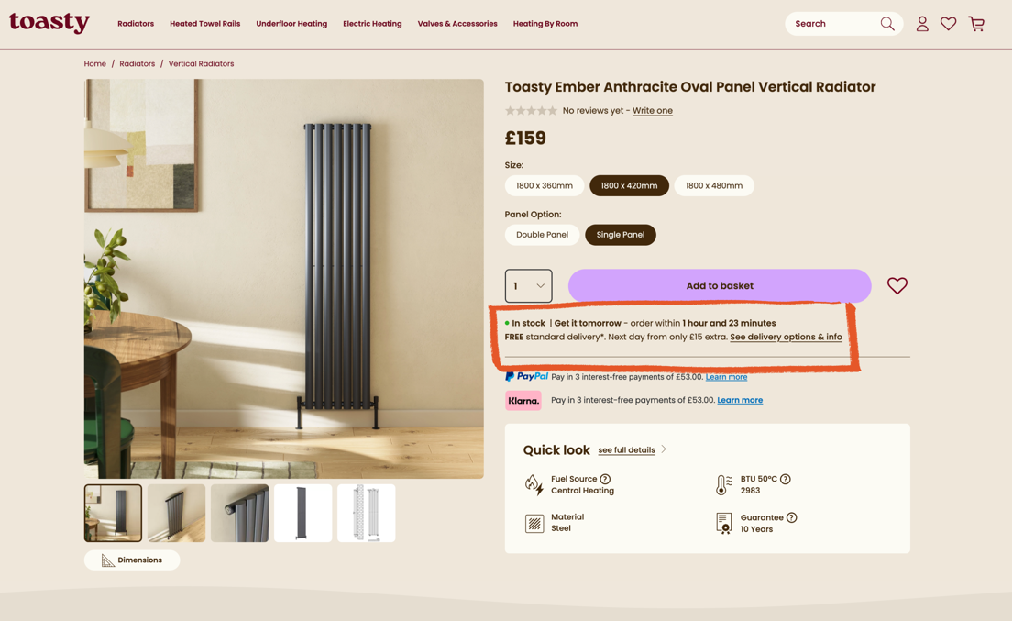
Task: Click the search magnifier icon
Action: click(886, 24)
